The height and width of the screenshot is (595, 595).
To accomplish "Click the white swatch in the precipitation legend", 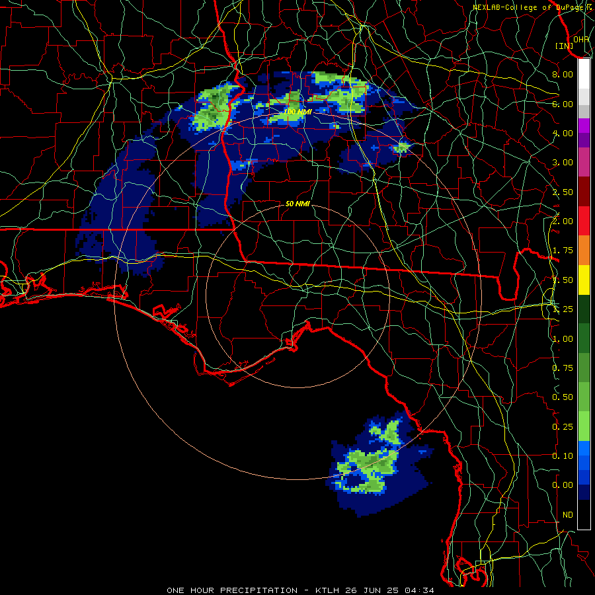I will pos(584,74).
